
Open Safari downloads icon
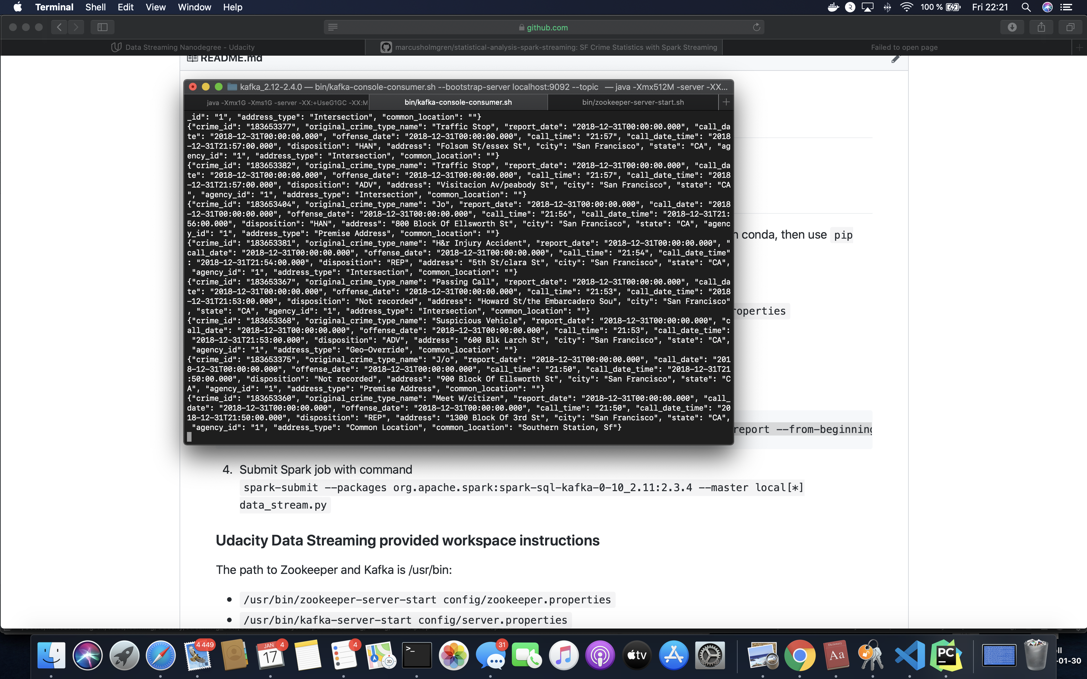1012,27
